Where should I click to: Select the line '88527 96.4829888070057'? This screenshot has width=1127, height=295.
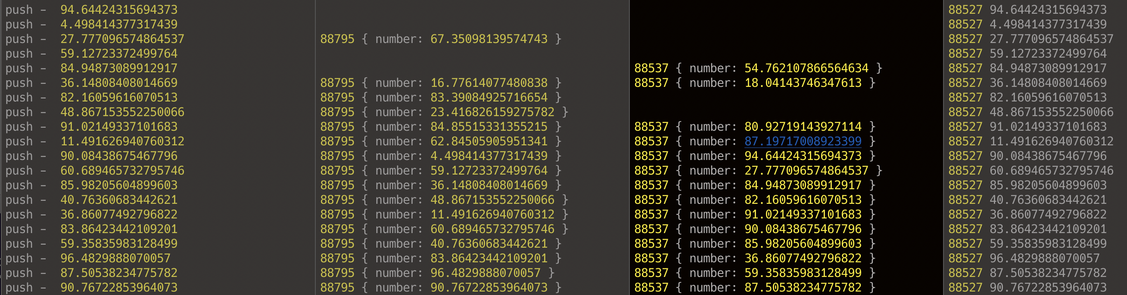[1024, 258]
